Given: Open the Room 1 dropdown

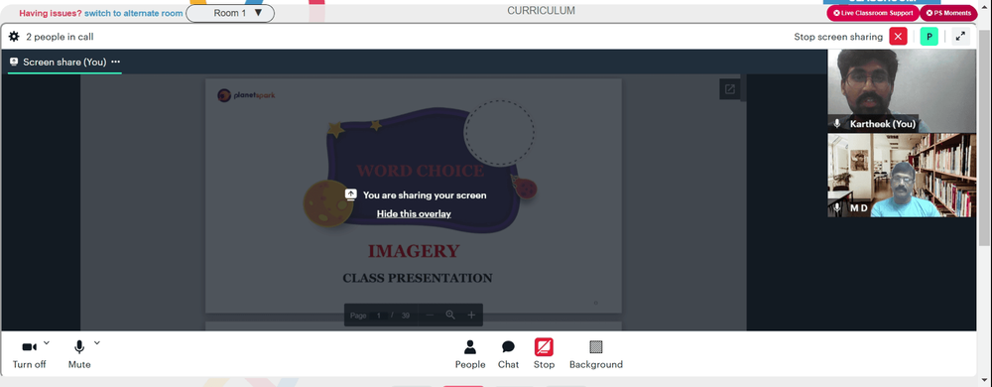Looking at the screenshot, I should point(230,13).
